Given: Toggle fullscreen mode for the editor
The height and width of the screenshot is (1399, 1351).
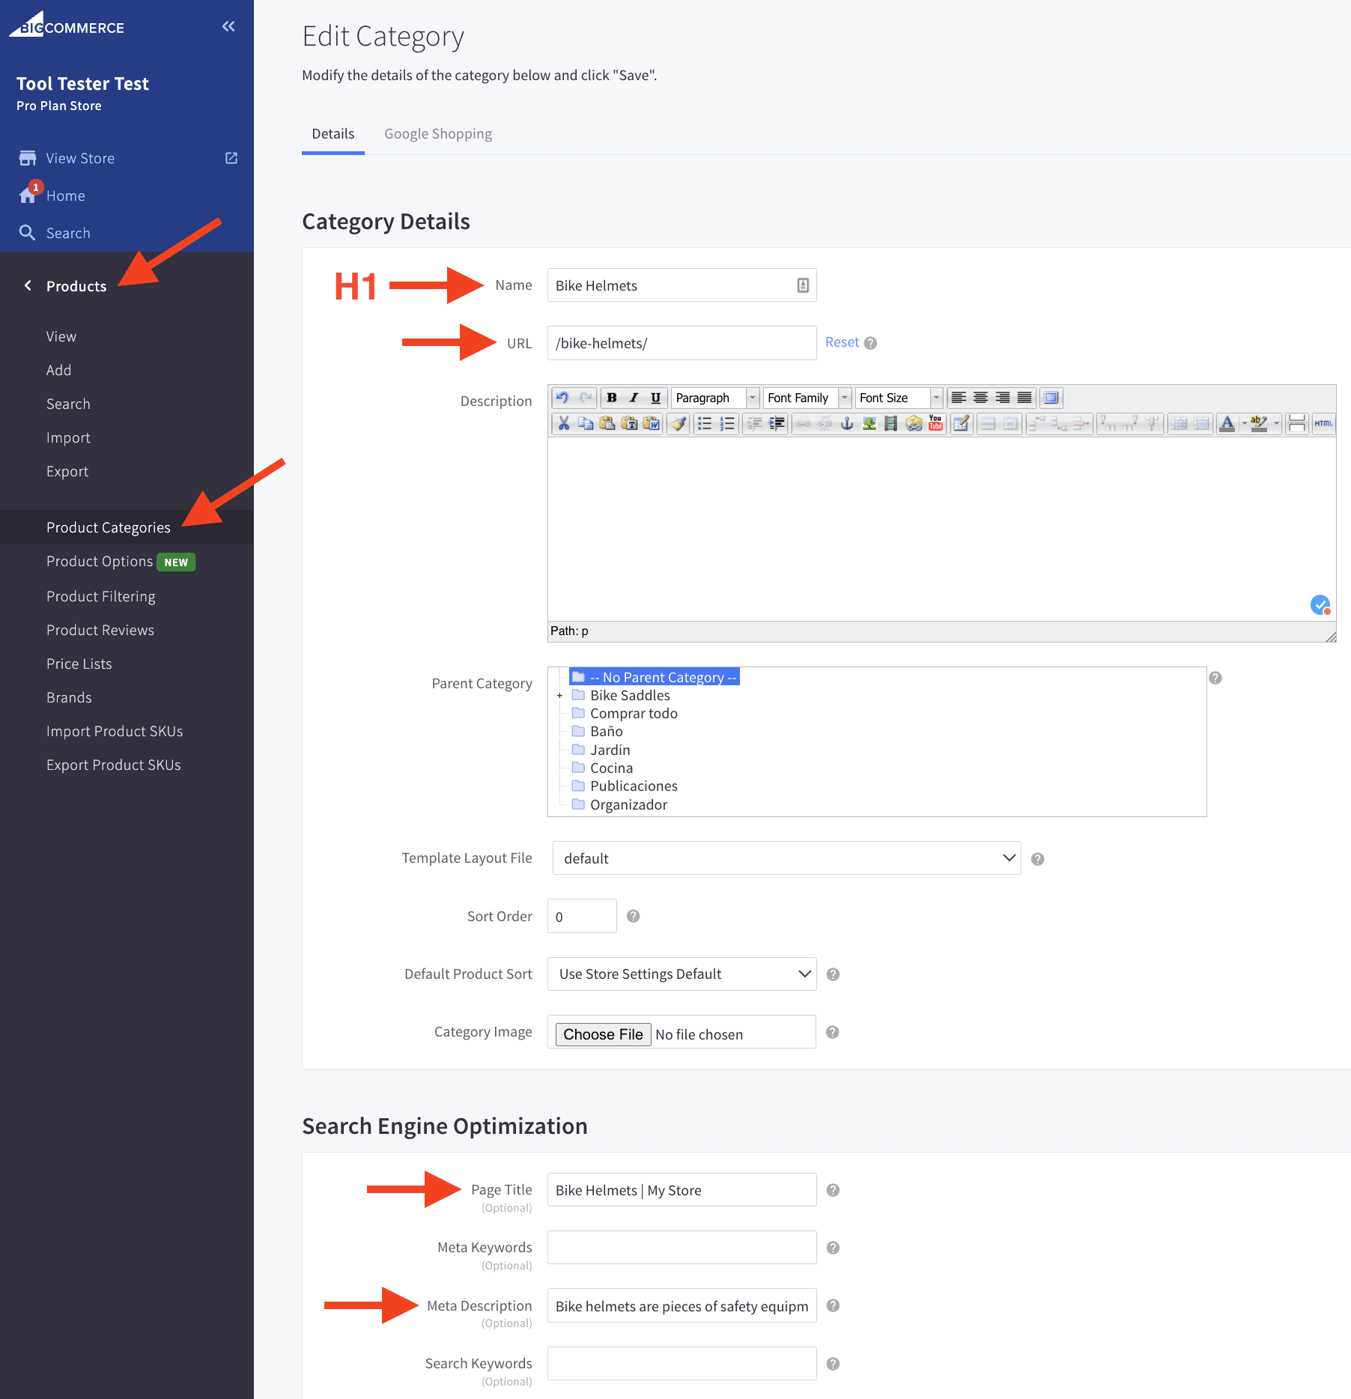Looking at the screenshot, I should [x=1051, y=398].
